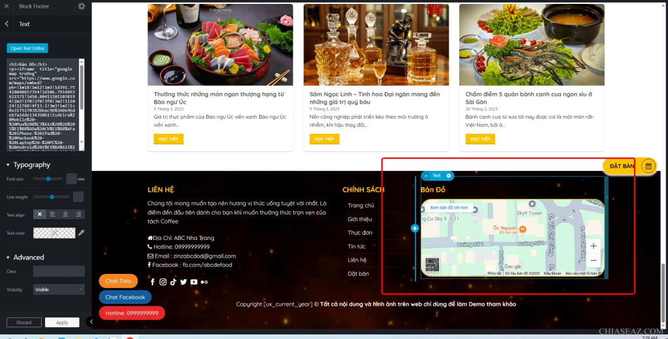Add element with blue plus icon
This screenshot has width=668, height=339.
pos(415,228)
